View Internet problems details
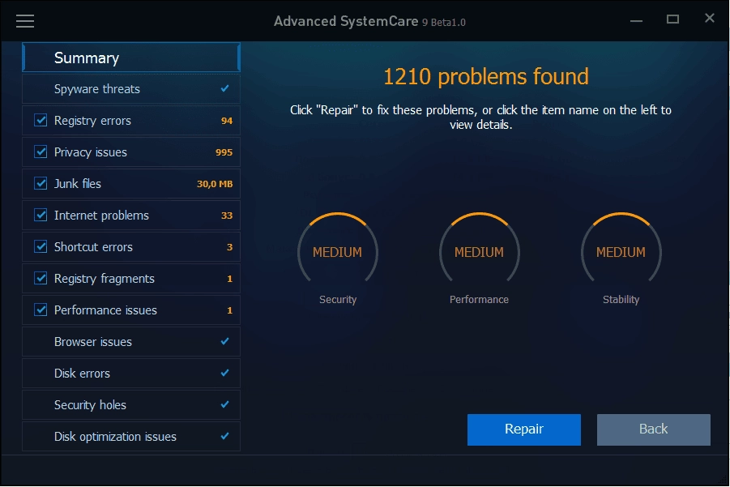Viewport: 730px width, 487px height. tap(131, 216)
